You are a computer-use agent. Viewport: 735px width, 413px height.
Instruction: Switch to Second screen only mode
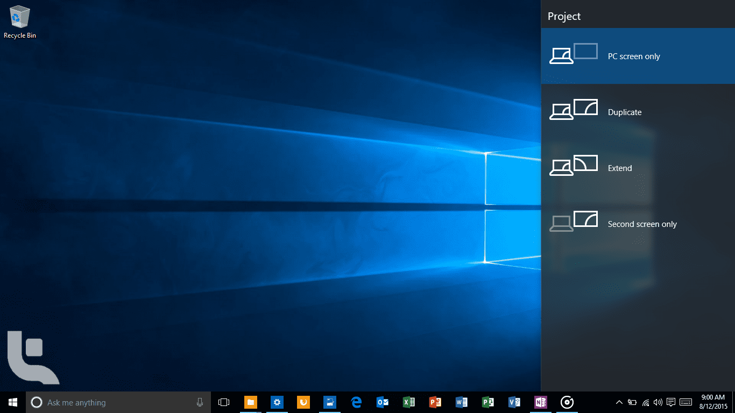(638, 224)
